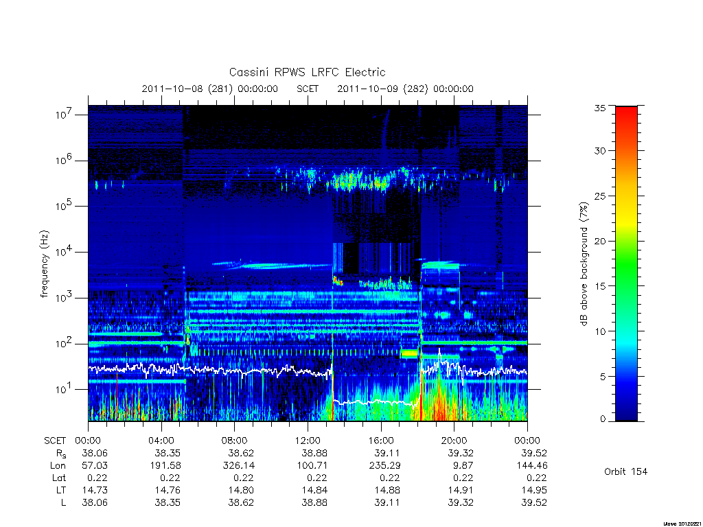Screen dimensions: 703x527
Task: Click the 35 dB label on color bar
Action: coord(600,108)
